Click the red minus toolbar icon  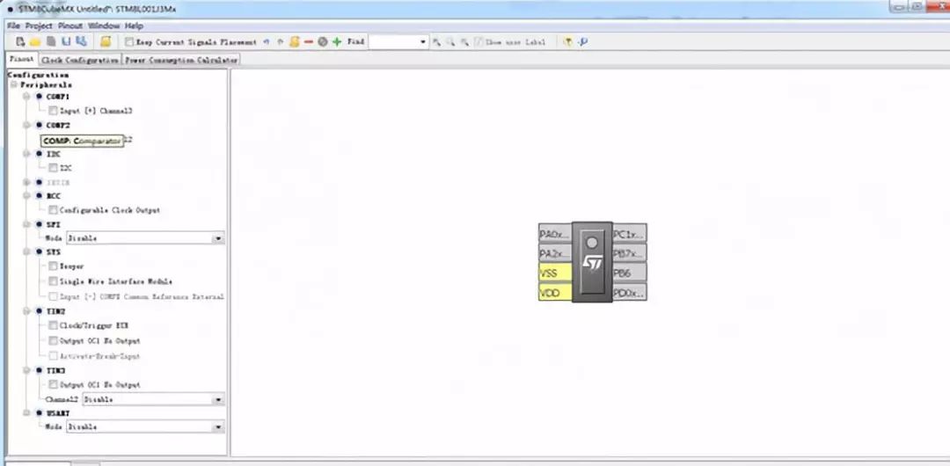click(309, 42)
